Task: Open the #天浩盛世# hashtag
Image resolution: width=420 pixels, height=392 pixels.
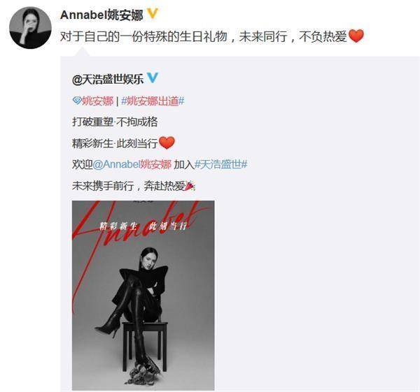Action: click(x=221, y=164)
